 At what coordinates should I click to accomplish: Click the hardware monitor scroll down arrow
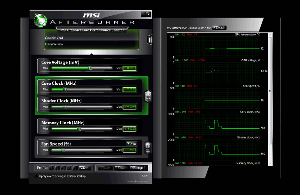click(270, 164)
